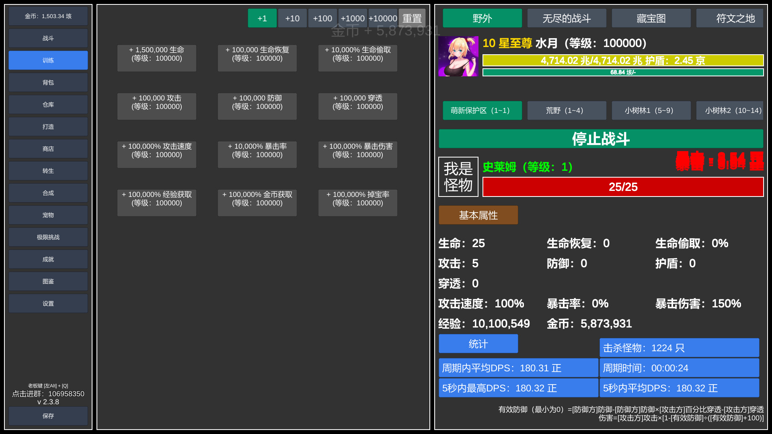Open the 符文之地 rune land tab
This screenshot has width=772, height=434.
[x=729, y=18]
